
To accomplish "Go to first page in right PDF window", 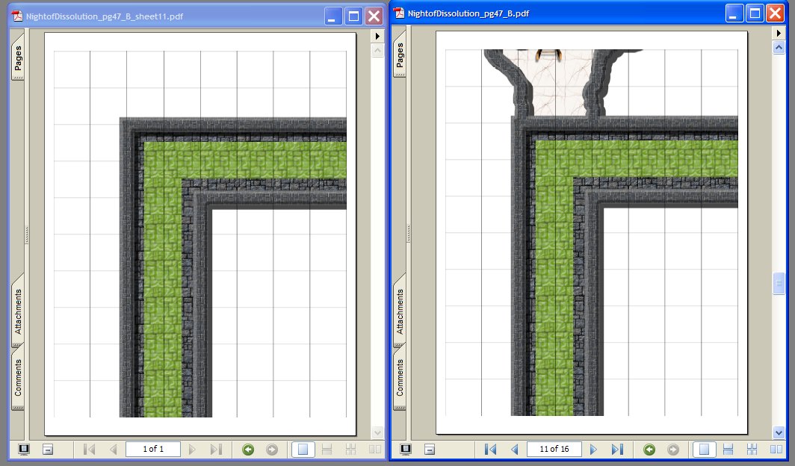I will click(x=490, y=450).
